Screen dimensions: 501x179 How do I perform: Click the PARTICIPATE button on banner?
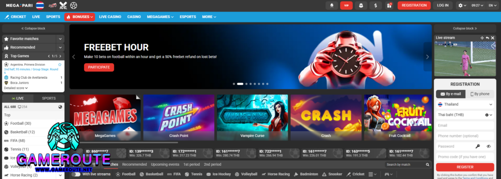pos(99,67)
